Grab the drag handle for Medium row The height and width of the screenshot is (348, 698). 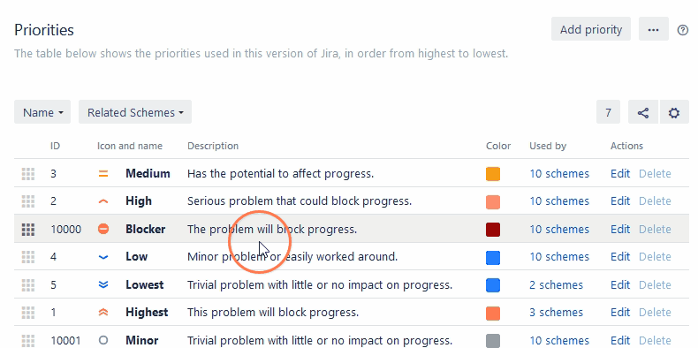tap(28, 173)
